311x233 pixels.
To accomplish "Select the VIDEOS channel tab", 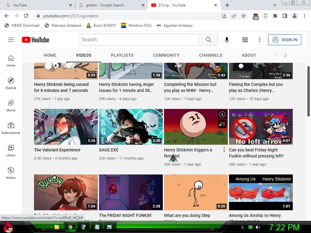I will click(84, 55).
